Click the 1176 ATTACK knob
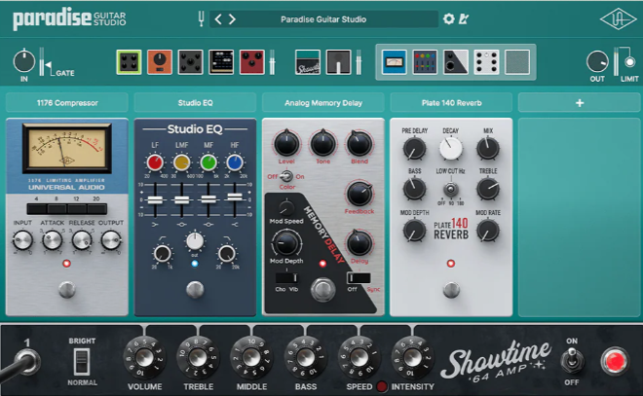Viewport: 643px width, 396px height. point(52,240)
